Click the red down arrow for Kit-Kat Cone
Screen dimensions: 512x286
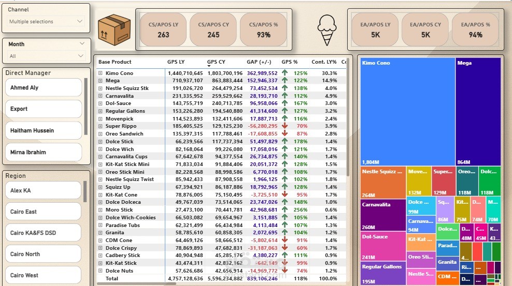click(285, 194)
